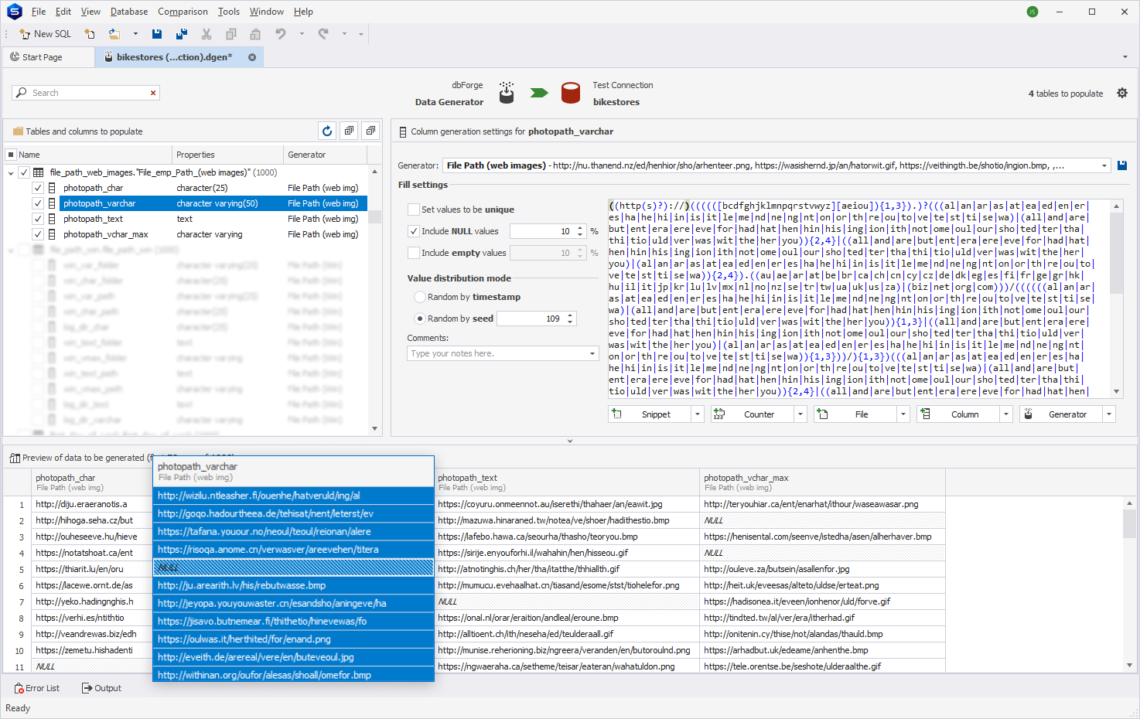Open the Column dropdown arrow

click(x=1006, y=414)
